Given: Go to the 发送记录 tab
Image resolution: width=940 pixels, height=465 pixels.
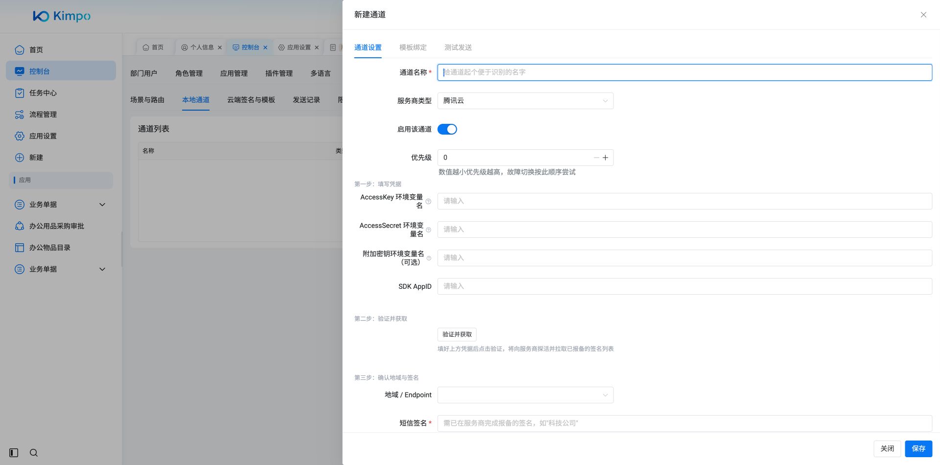Looking at the screenshot, I should click(x=306, y=100).
